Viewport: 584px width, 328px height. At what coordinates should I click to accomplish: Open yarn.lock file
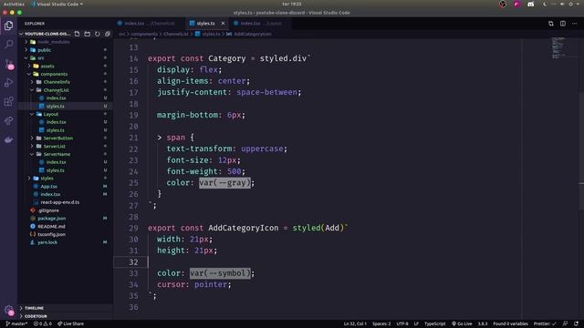(65, 242)
